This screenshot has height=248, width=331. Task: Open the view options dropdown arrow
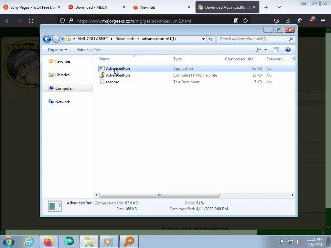click(266, 50)
